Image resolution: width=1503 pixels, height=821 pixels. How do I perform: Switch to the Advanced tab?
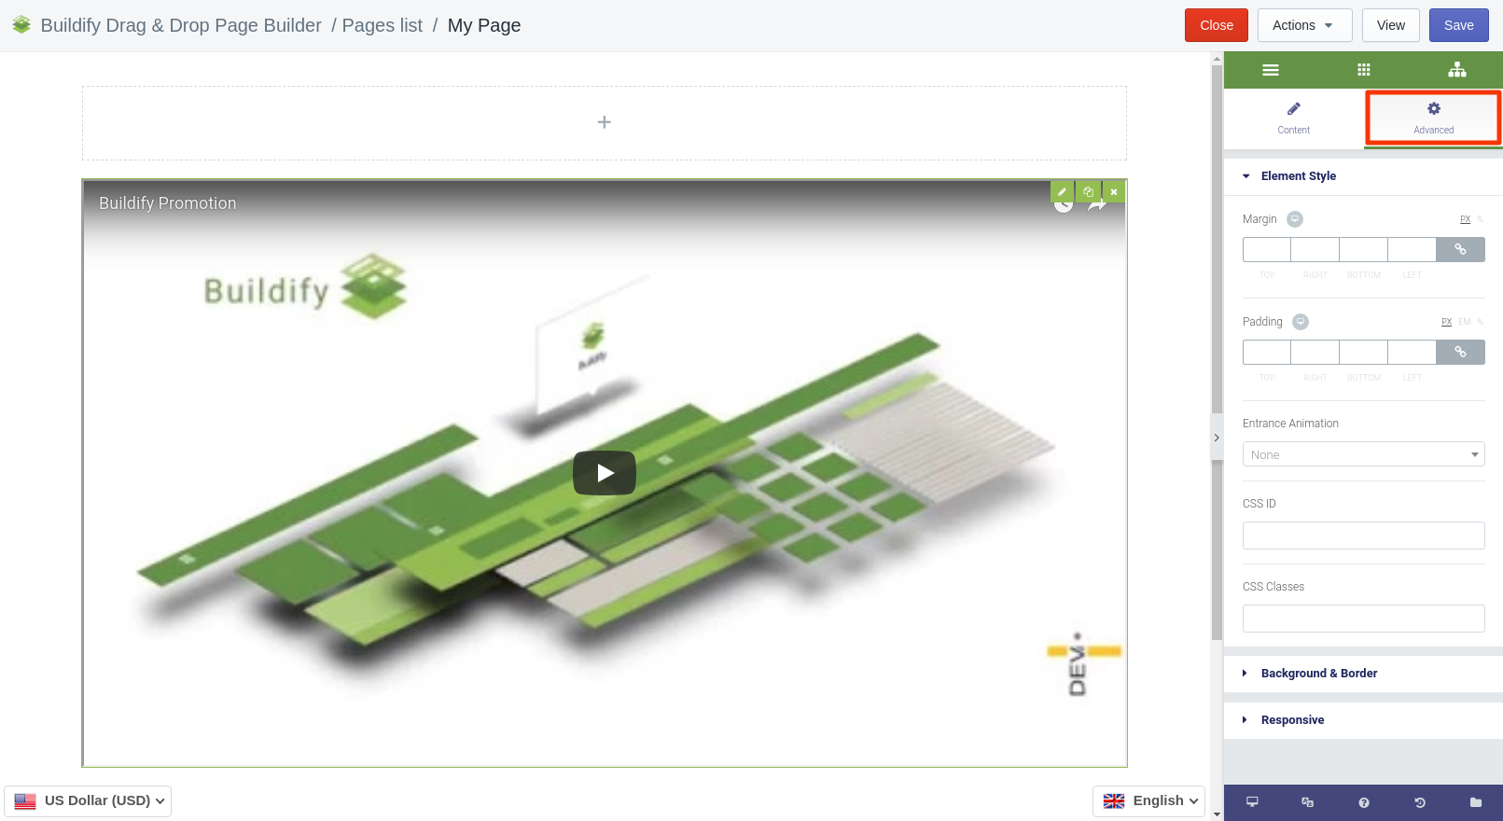(1433, 118)
